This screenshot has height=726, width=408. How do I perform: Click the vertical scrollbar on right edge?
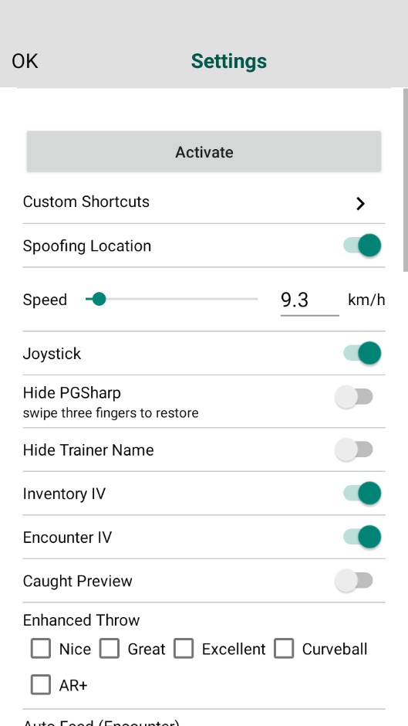tap(405, 180)
